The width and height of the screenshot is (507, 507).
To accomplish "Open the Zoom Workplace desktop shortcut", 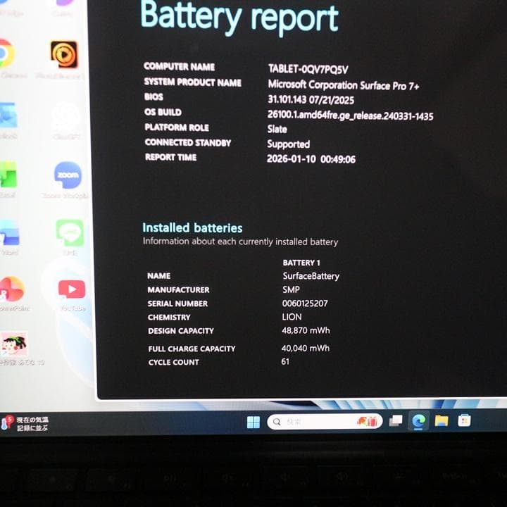I will tap(68, 175).
